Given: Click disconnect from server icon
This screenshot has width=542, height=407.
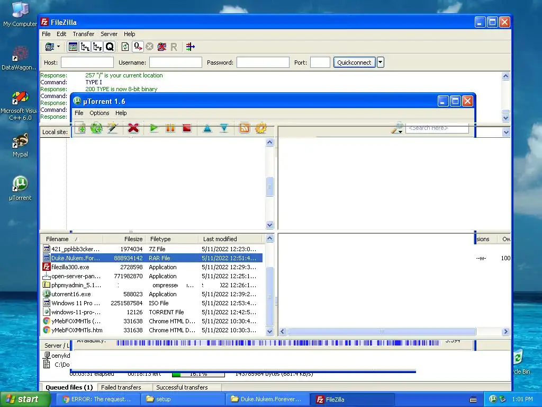Looking at the screenshot, I should coord(162,47).
